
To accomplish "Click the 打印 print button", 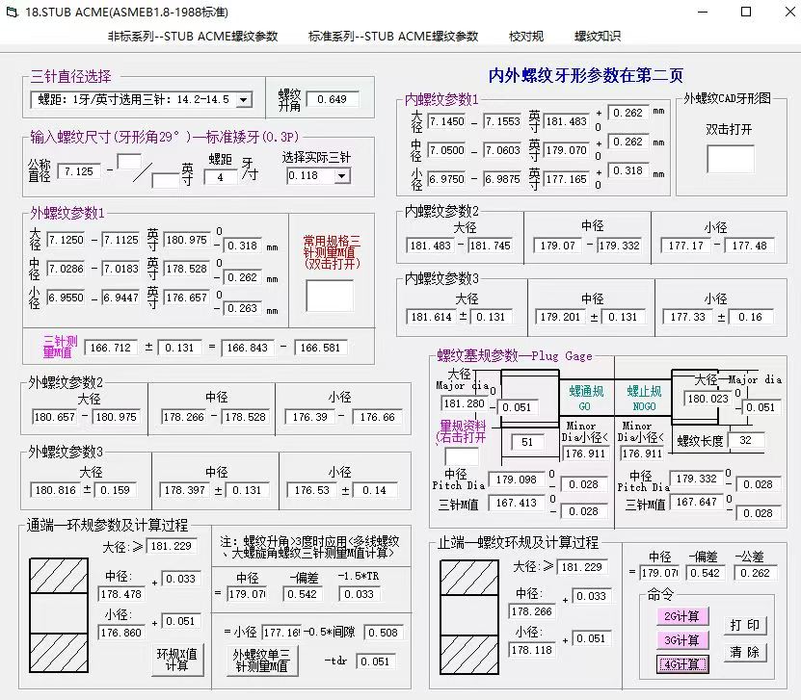I will click(x=745, y=625).
